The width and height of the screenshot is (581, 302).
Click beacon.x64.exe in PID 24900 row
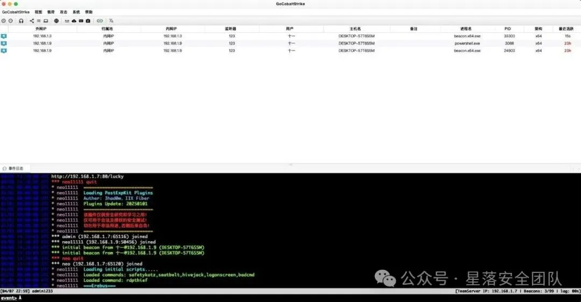point(467,51)
